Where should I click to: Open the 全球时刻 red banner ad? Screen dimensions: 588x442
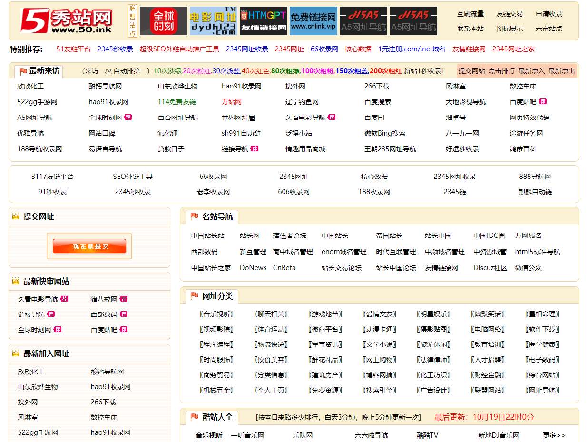pyautogui.click(x=163, y=21)
